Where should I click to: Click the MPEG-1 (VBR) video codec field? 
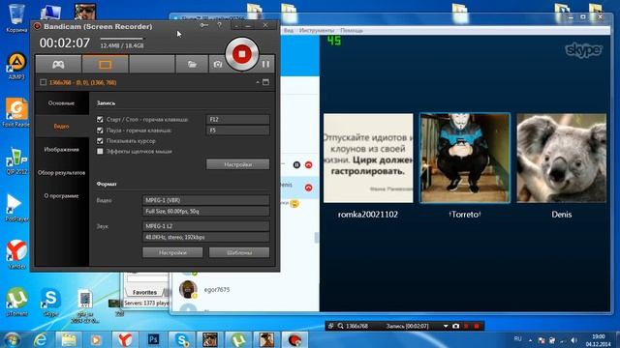(x=205, y=200)
